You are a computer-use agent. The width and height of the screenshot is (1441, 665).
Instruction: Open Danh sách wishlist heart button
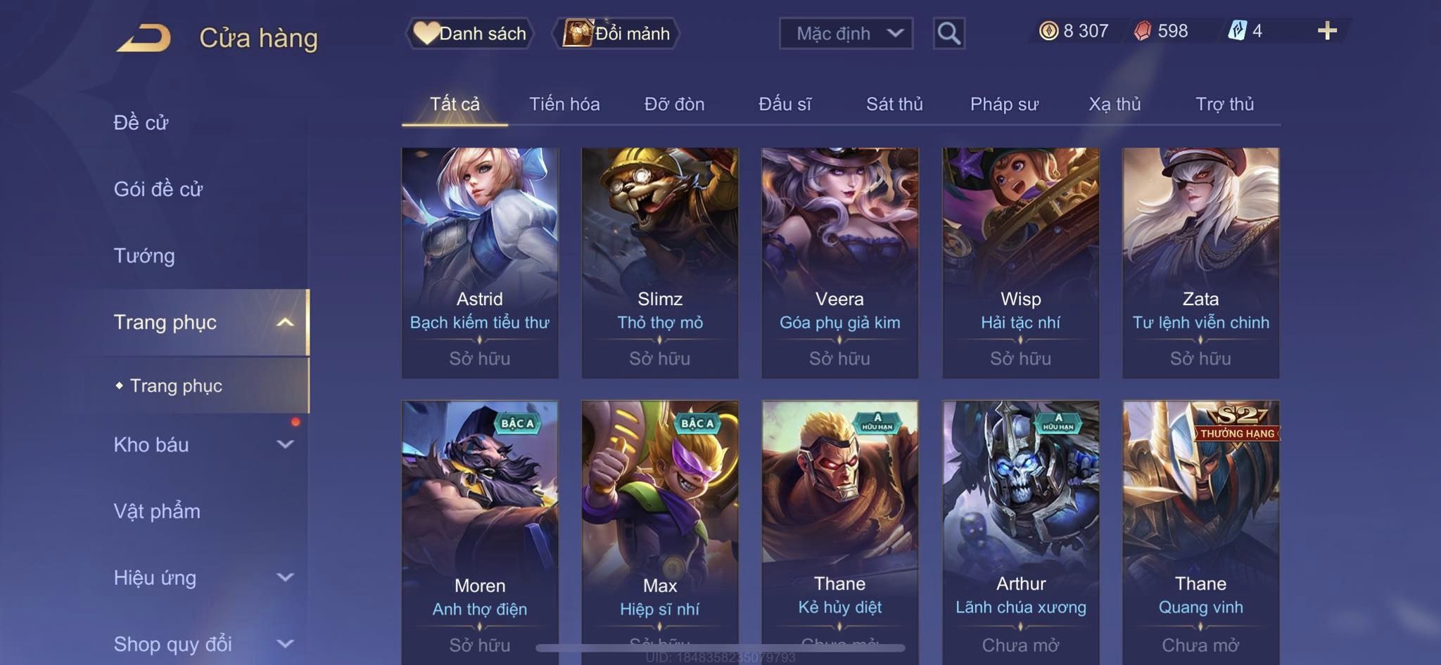469,33
